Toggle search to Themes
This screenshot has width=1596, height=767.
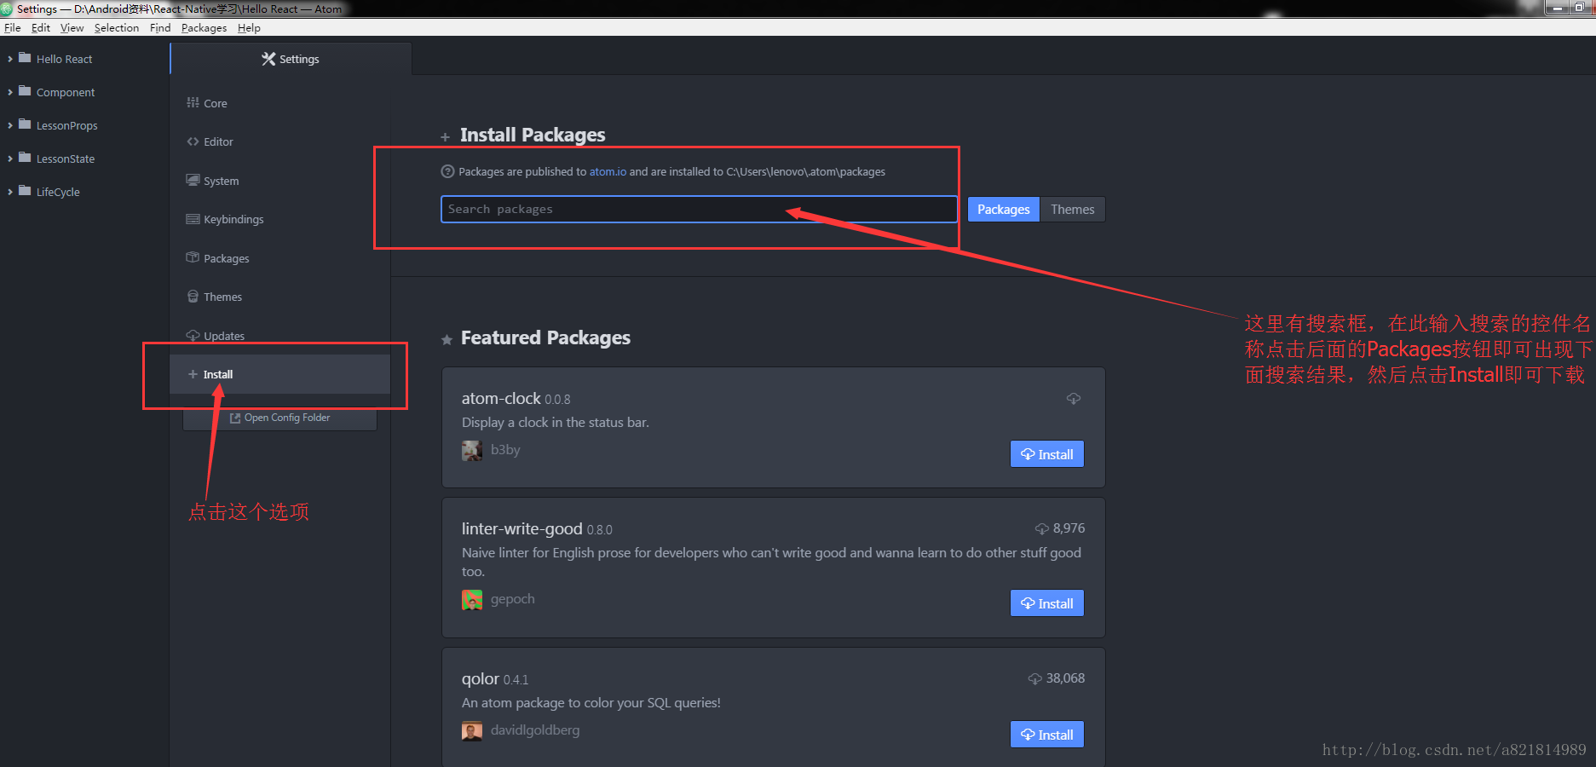1072,210
